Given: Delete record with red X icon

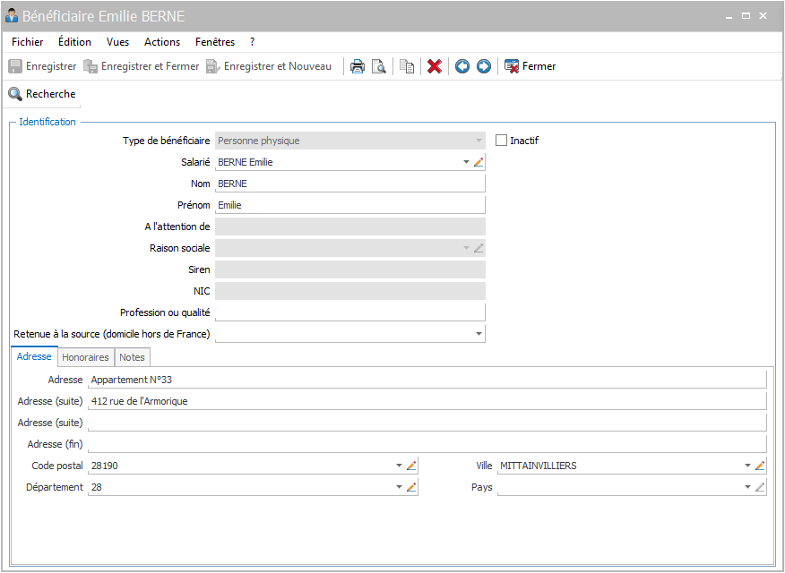Looking at the screenshot, I should [435, 66].
